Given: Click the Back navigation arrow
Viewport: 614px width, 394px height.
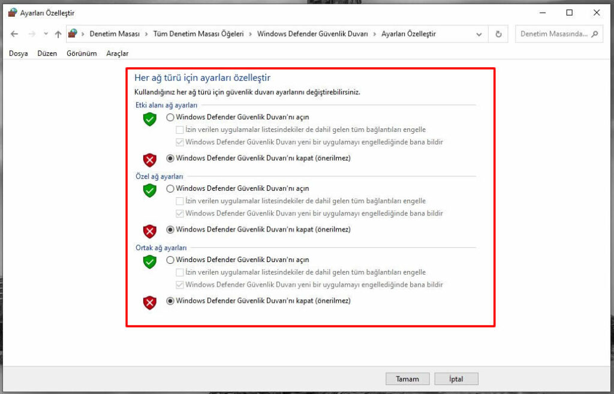Looking at the screenshot, I should (14, 34).
